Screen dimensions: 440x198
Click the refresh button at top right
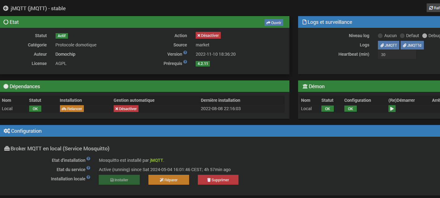pyautogui.click(x=433, y=8)
